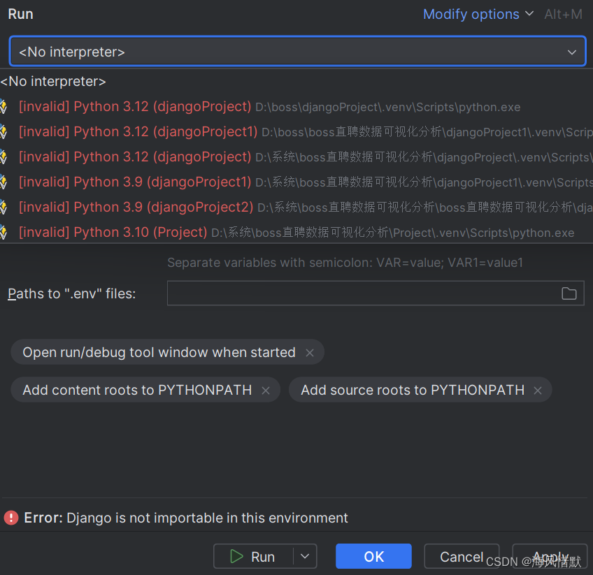Screen dimensions: 593x575
Task: Click the Python icon beside "Python 3.12 (djangoProject)"
Action: point(4,106)
